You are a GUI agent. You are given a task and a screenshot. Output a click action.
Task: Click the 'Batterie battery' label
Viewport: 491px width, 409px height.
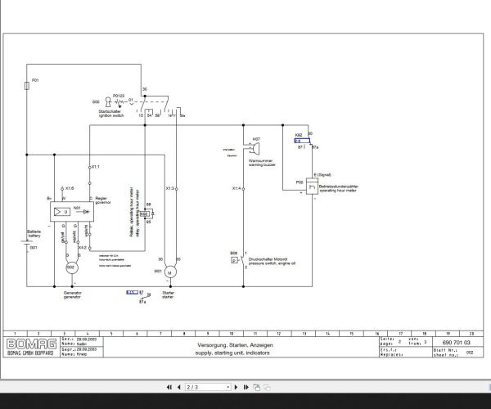pyautogui.click(x=34, y=234)
